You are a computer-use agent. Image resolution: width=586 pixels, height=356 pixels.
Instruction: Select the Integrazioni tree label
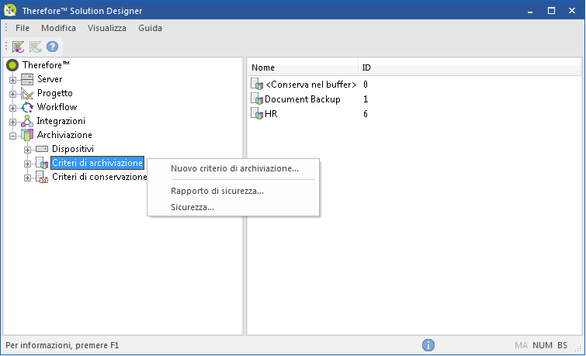(x=61, y=121)
